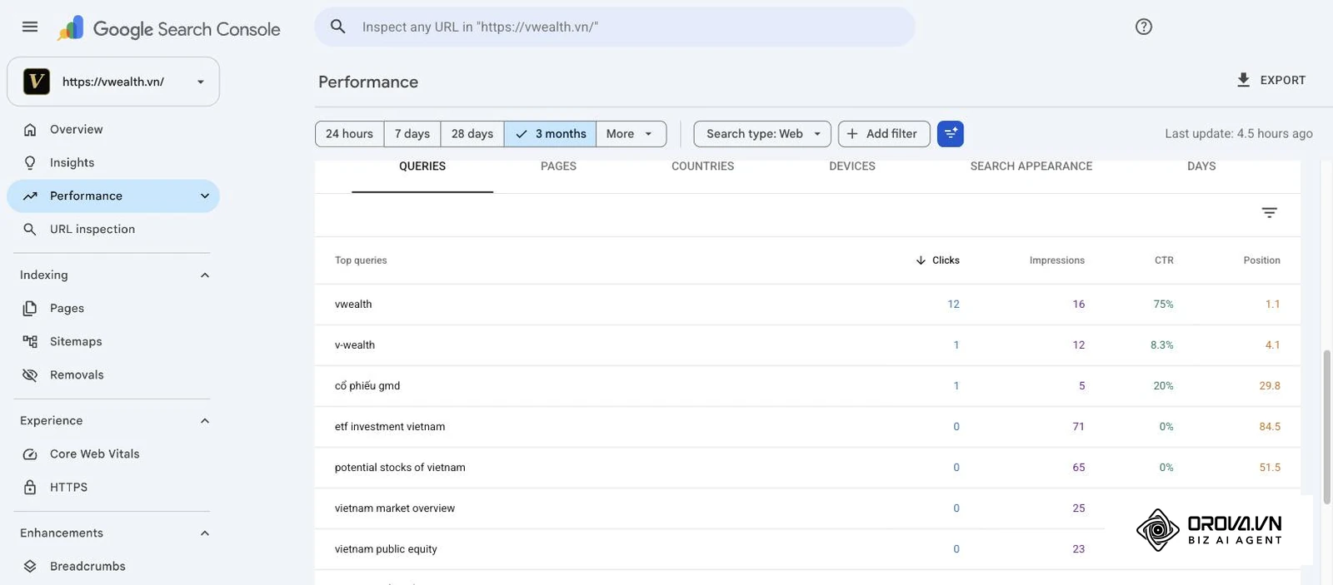Sort table by Position column
The image size is (1333, 585).
1261,260
